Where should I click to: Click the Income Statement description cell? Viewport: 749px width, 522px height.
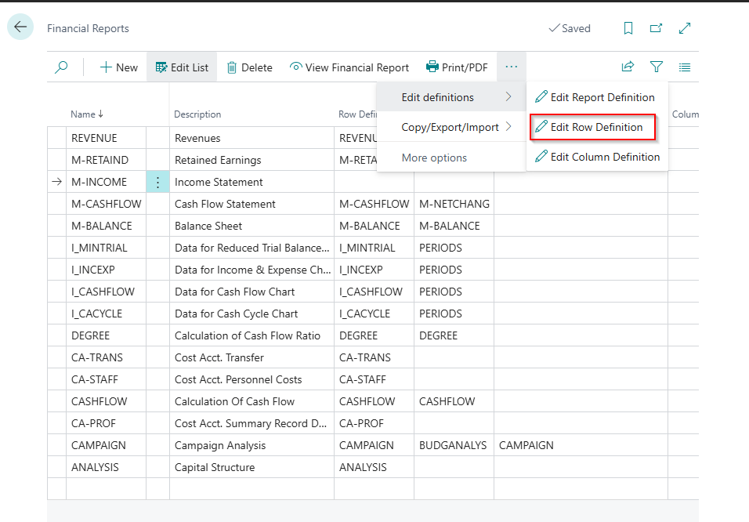pyautogui.click(x=251, y=182)
